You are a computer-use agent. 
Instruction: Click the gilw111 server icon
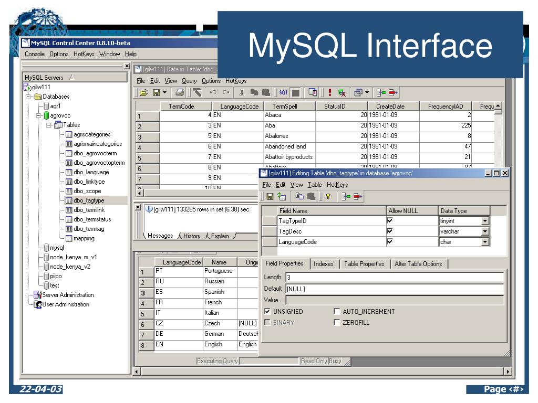(27, 87)
